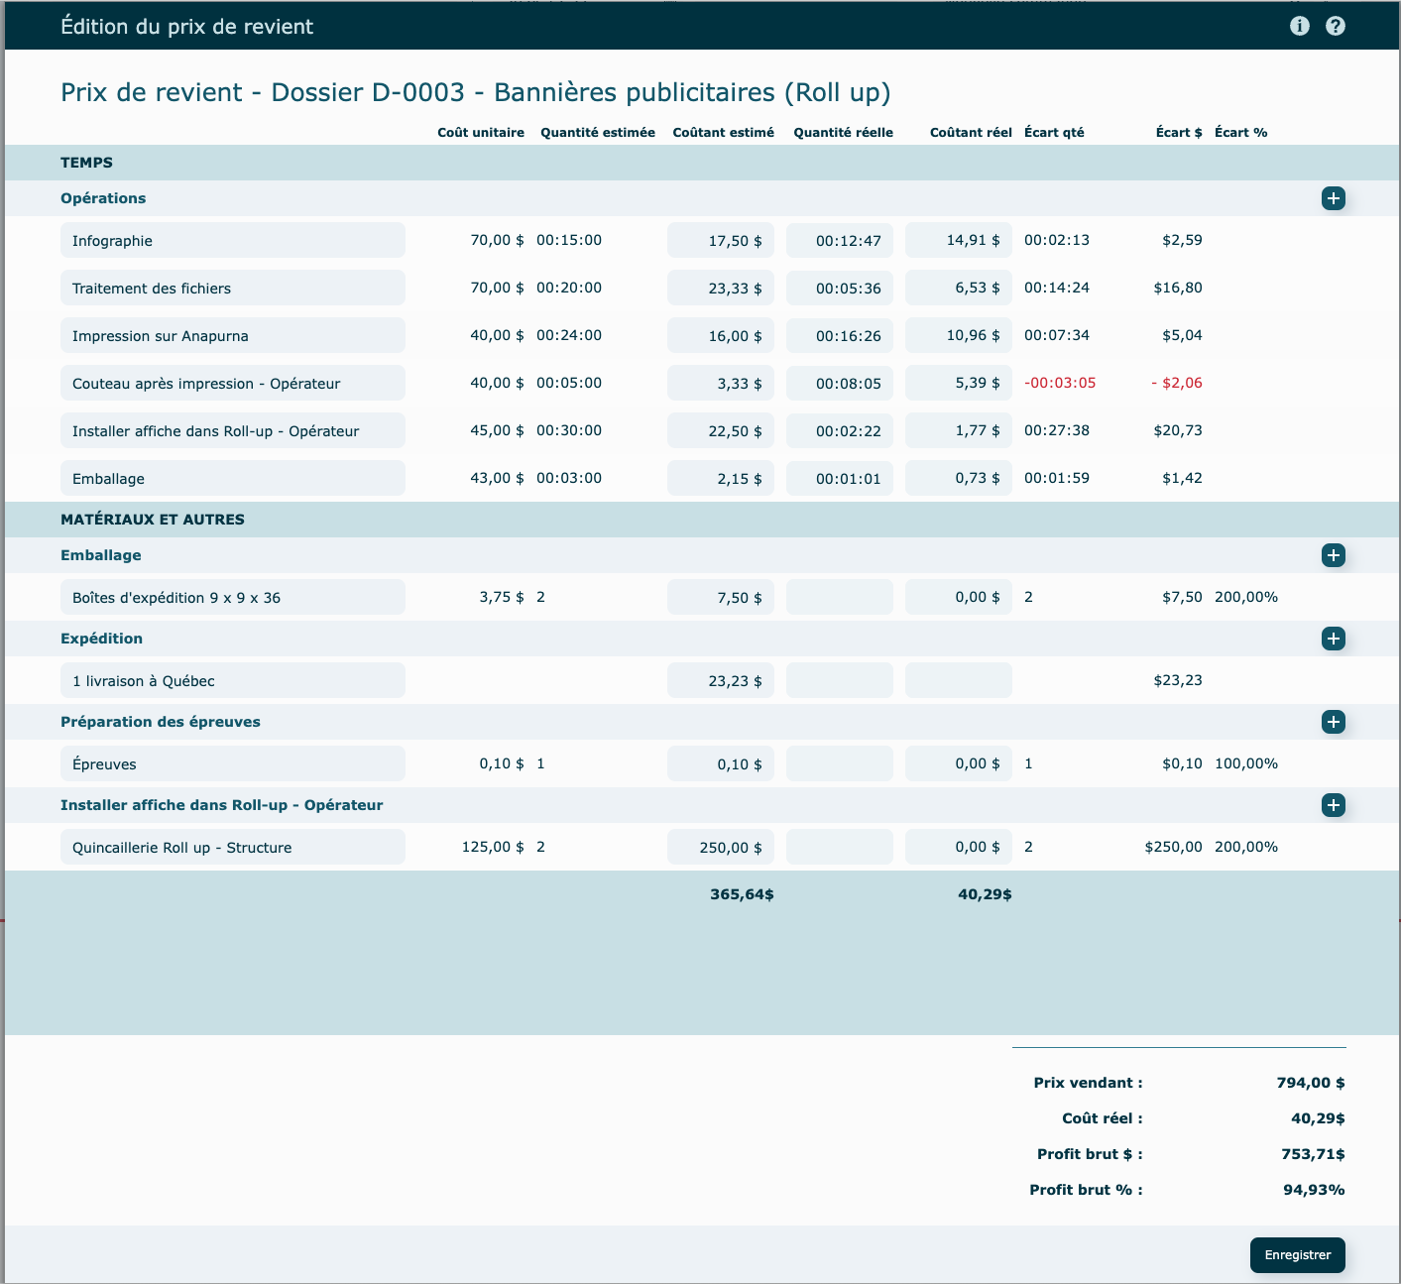This screenshot has height=1284, width=1401.
Task: Click plus icon in Emballage section
Action: point(1333,555)
